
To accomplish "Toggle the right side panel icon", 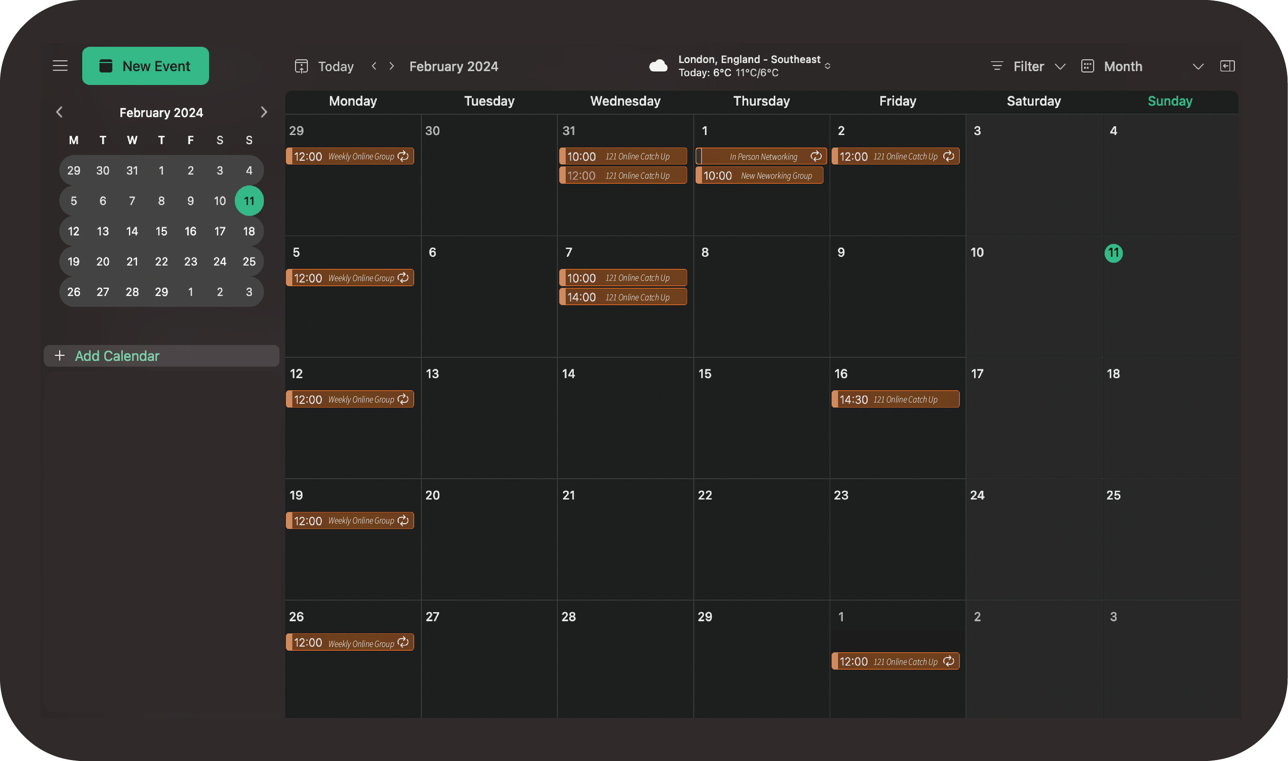I will (x=1227, y=66).
